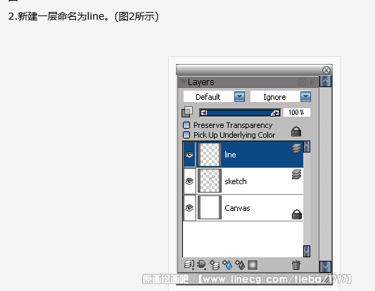
Task: Click layer list scroll down arrow
Action: 307,251
